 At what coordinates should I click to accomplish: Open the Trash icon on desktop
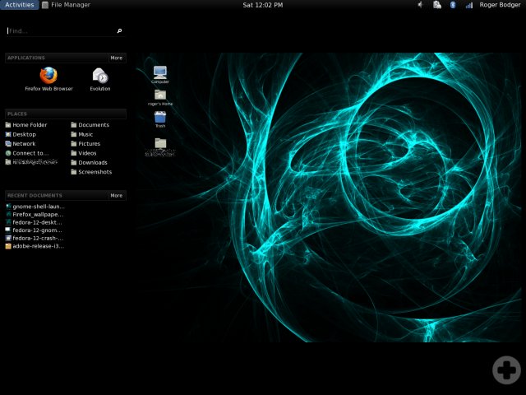point(159,118)
